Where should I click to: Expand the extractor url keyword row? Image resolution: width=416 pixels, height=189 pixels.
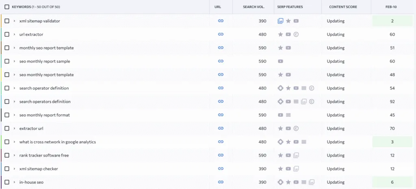pyautogui.click(x=14, y=129)
